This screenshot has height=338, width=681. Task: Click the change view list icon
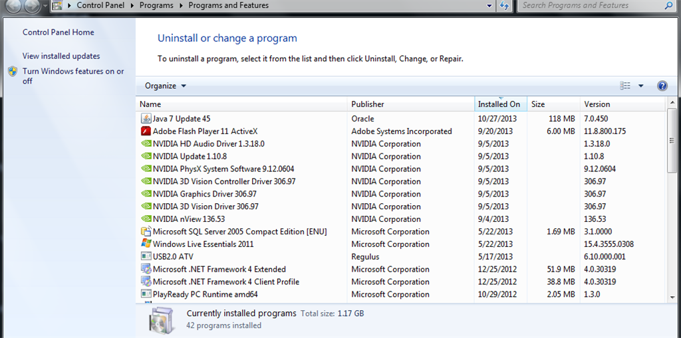click(x=625, y=86)
